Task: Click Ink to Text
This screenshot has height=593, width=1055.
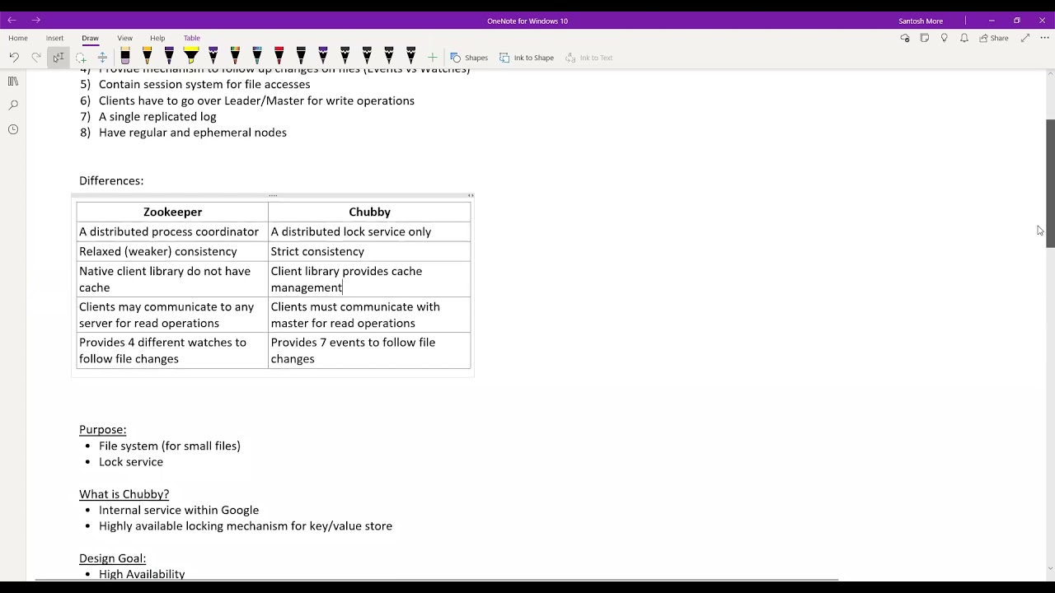Action: point(588,58)
